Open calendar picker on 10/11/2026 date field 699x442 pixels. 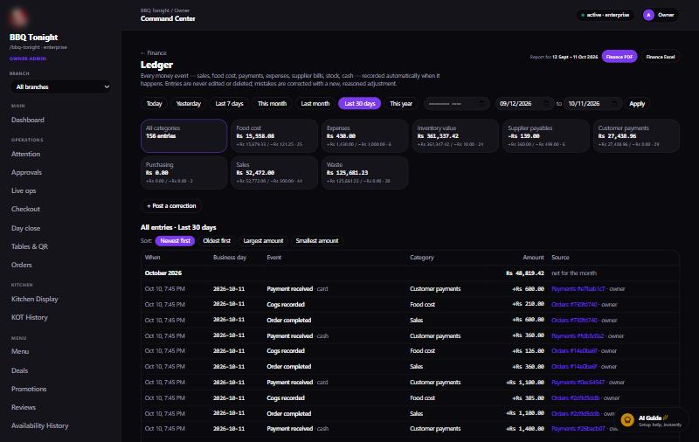(x=614, y=103)
